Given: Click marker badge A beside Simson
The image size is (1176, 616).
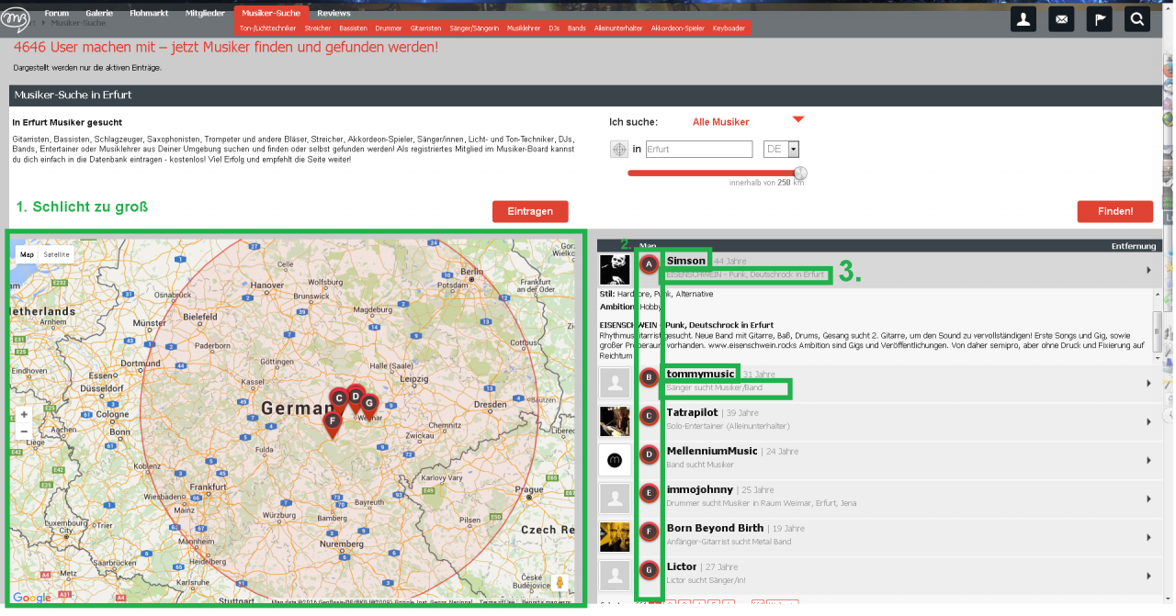Looking at the screenshot, I should pos(650,264).
